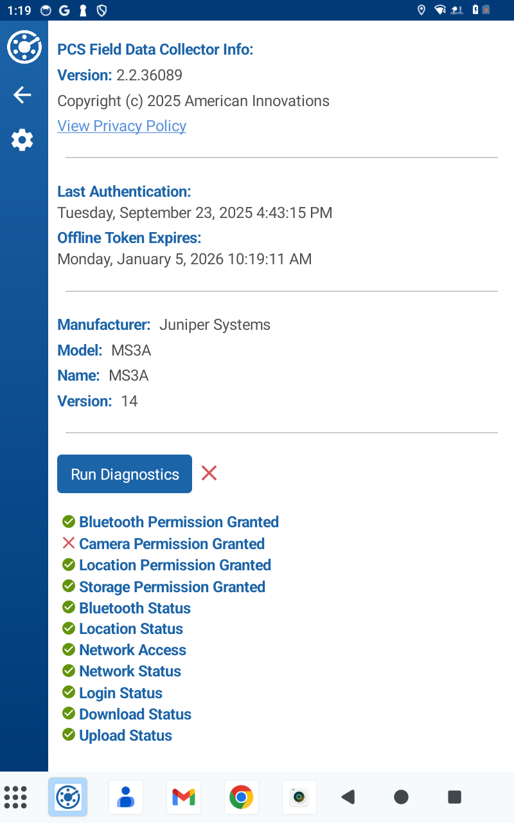
Task: Launch PCS Field Data Collector from taskbar
Action: point(67,797)
